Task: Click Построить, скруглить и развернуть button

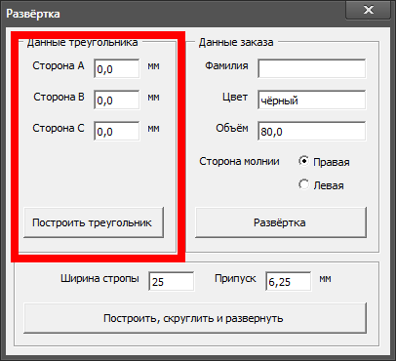Action: 195,318
